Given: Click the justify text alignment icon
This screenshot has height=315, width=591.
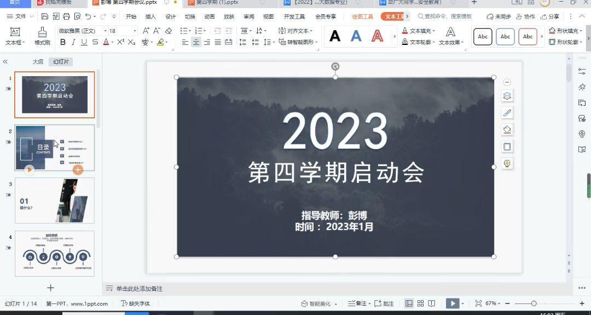Looking at the screenshot, I should tap(218, 42).
